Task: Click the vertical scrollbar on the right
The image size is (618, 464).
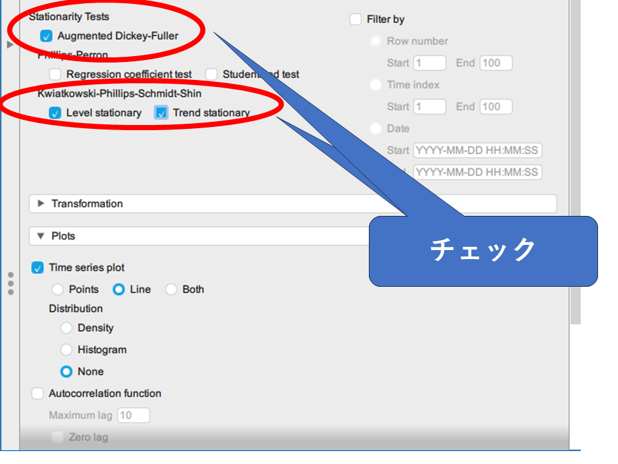Action: pos(574,161)
